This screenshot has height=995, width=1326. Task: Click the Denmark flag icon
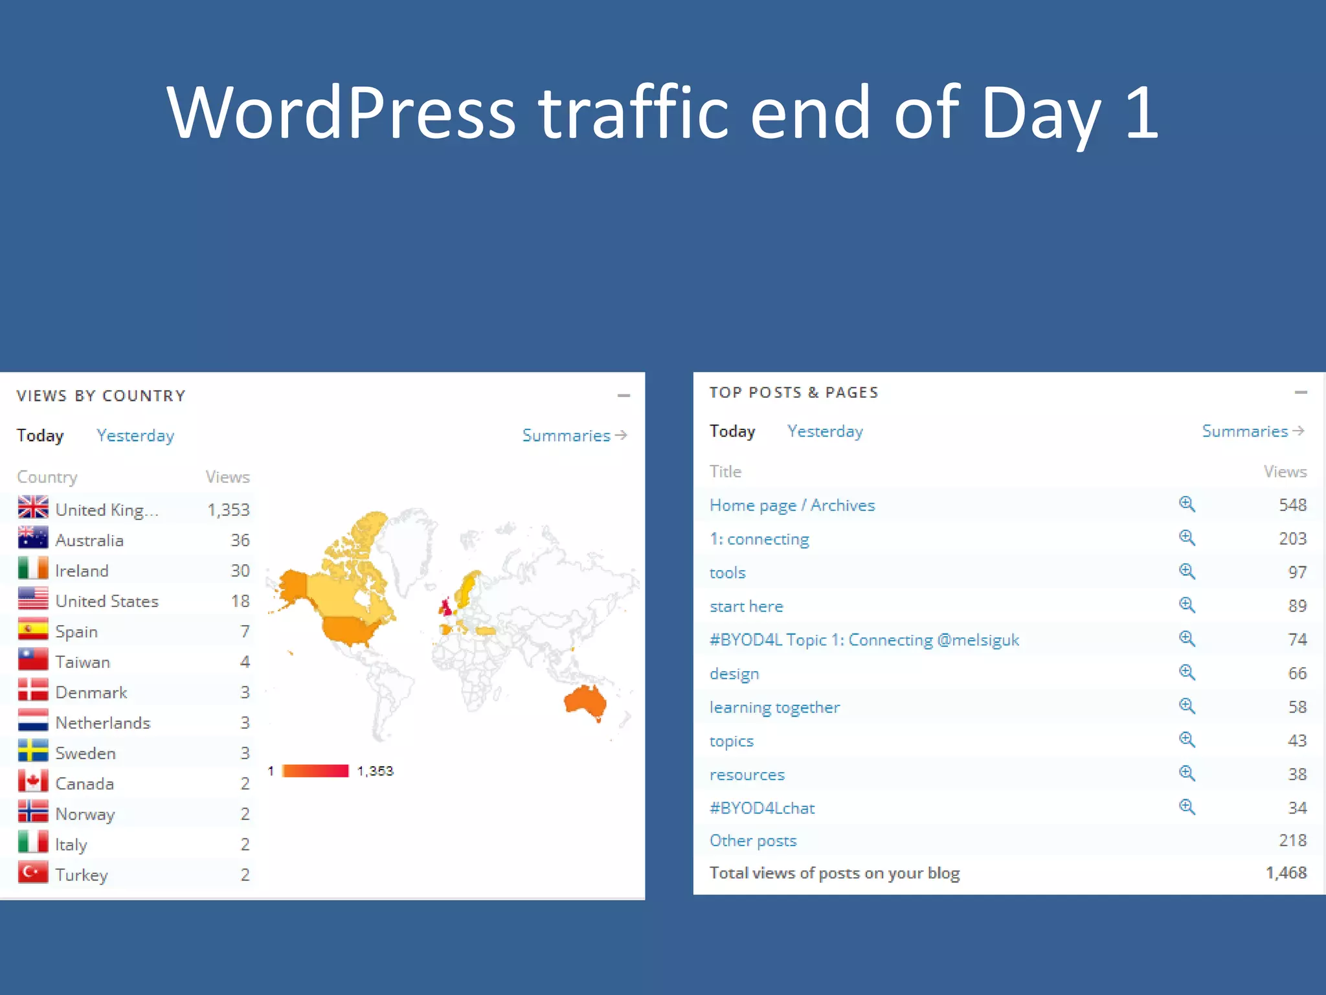pos(33,690)
